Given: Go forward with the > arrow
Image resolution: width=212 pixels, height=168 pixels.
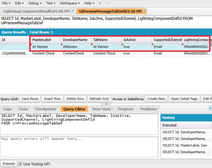Looking at the screenshot, I should pyautogui.click(x=108, y=3).
